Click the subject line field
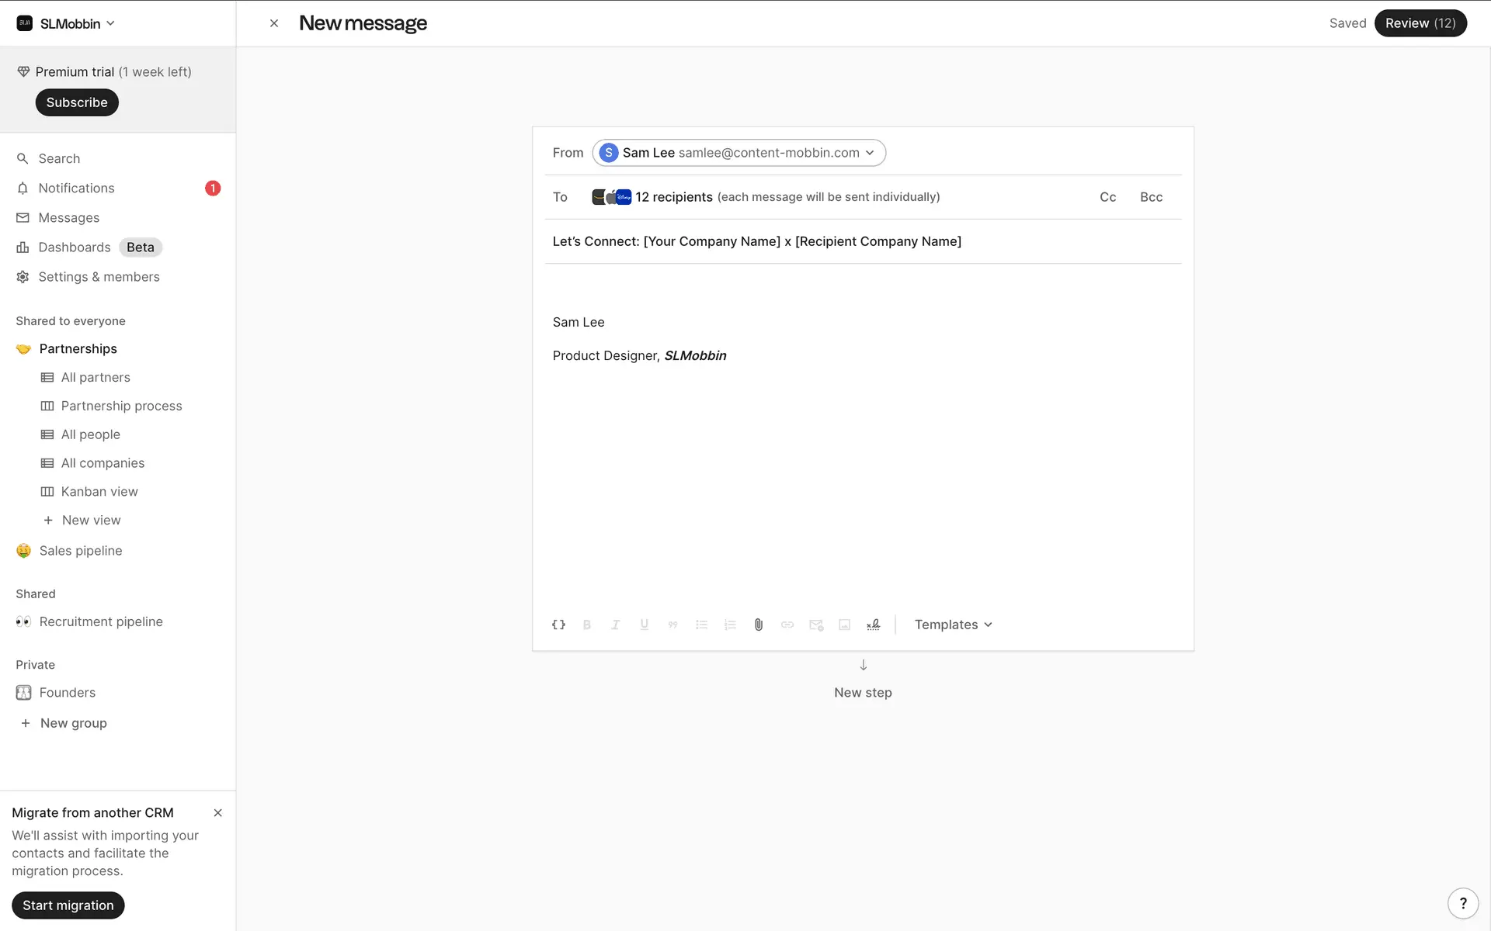 pos(862,241)
